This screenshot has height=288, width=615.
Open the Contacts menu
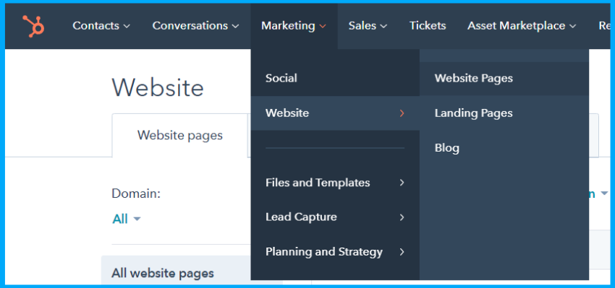point(101,26)
